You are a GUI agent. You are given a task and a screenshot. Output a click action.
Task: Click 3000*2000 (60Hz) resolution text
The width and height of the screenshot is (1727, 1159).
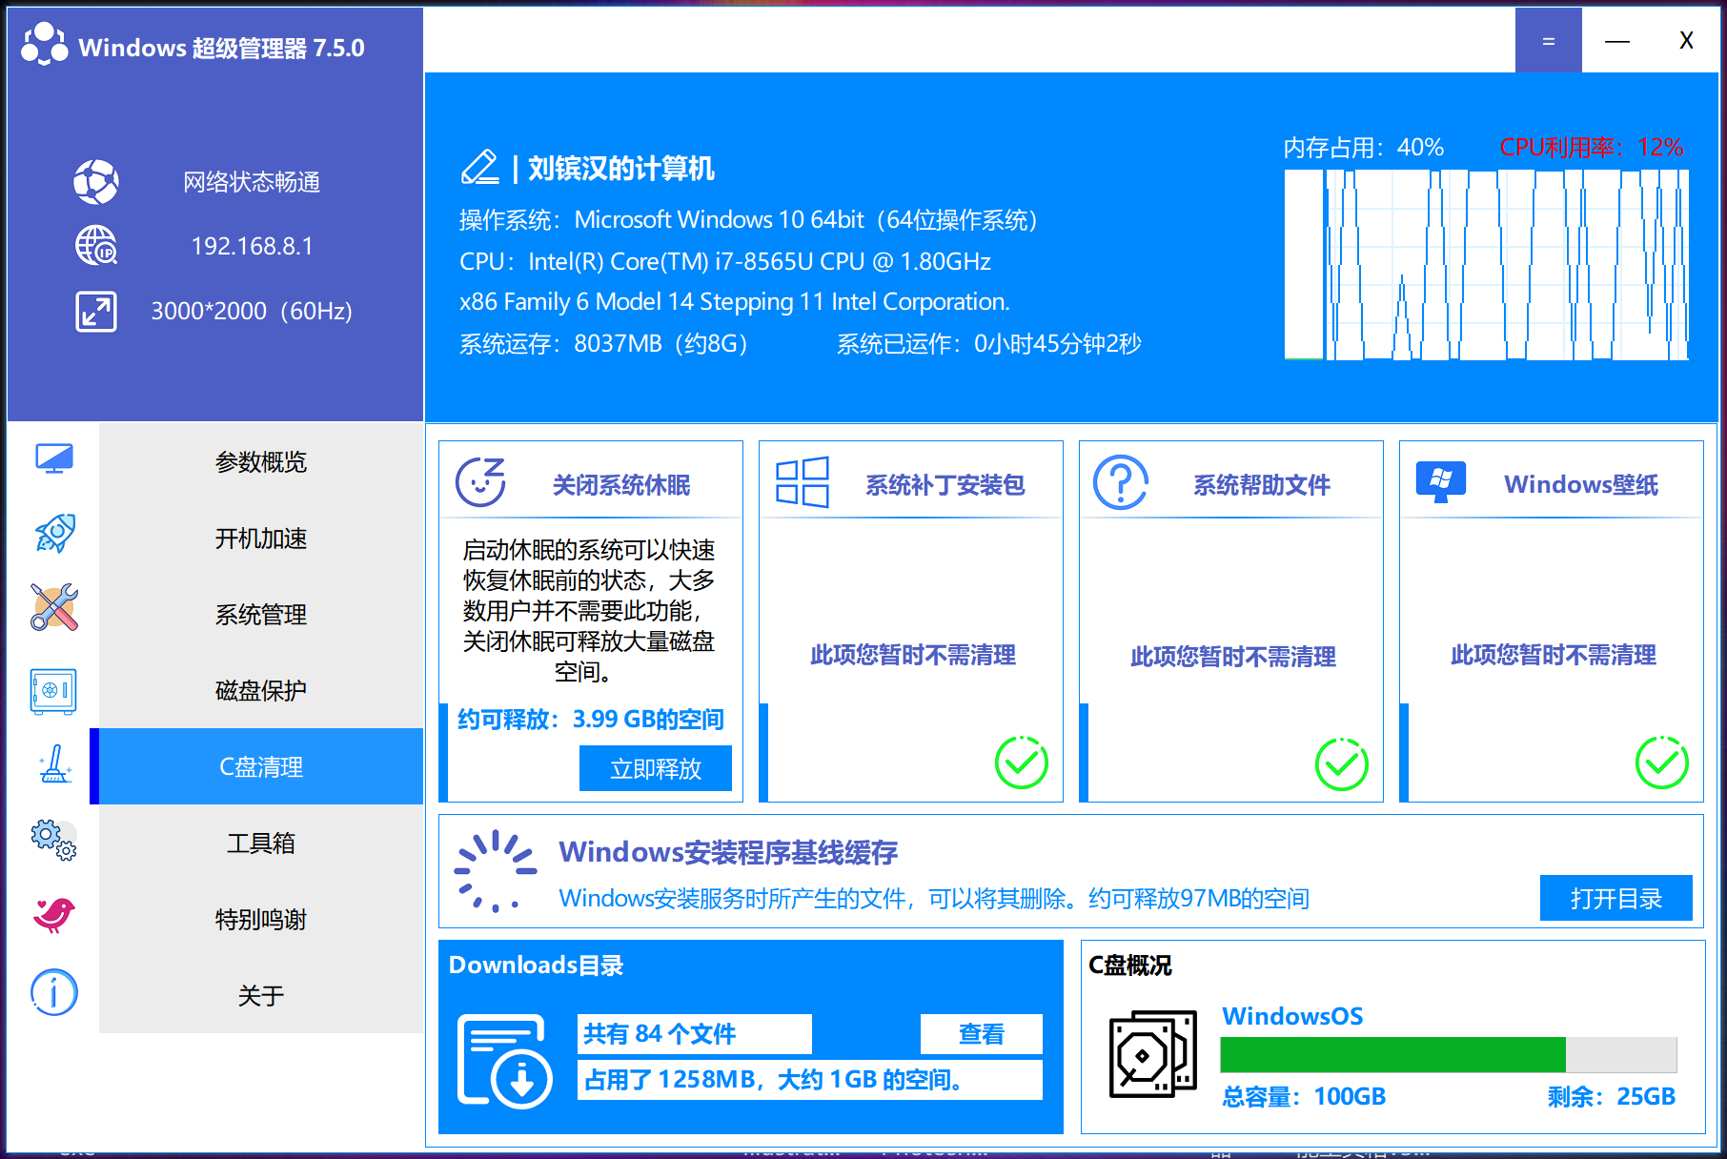pos(252,311)
